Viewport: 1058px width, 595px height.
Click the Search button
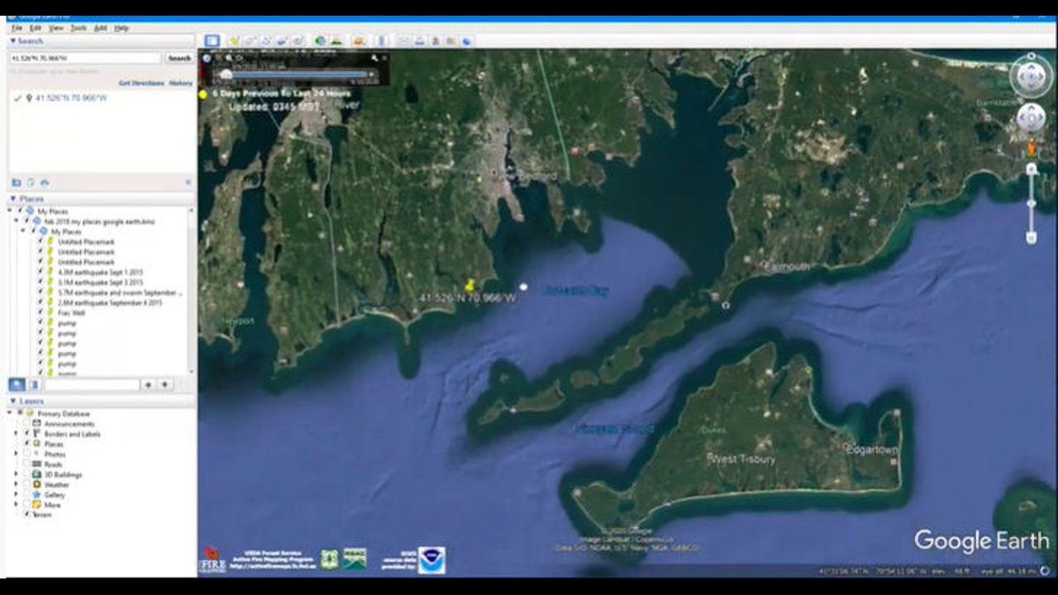coord(179,59)
